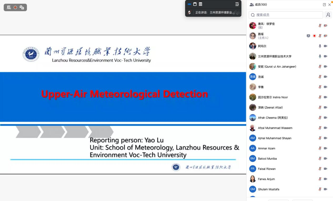333x201 pixels.
Task: Click the members panel title 成员(100)
Action: point(261,4)
